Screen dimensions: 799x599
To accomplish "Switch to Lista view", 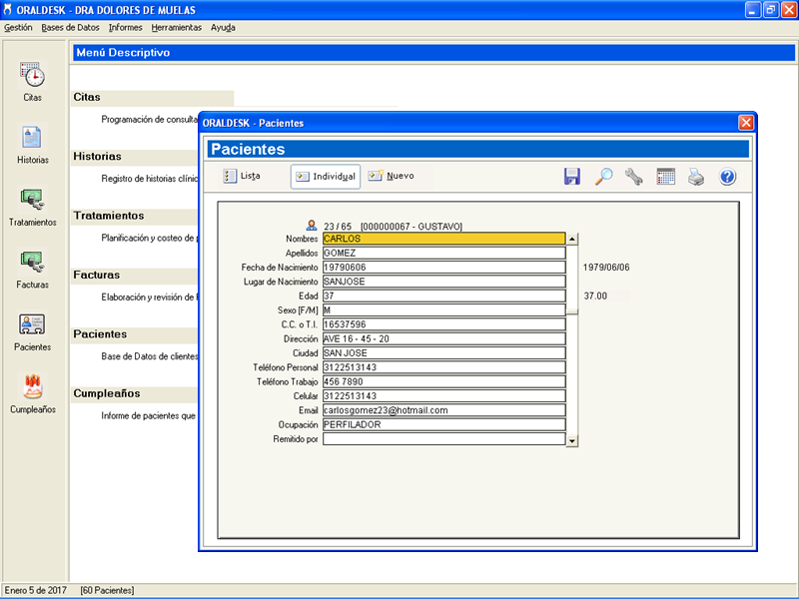I will point(242,177).
